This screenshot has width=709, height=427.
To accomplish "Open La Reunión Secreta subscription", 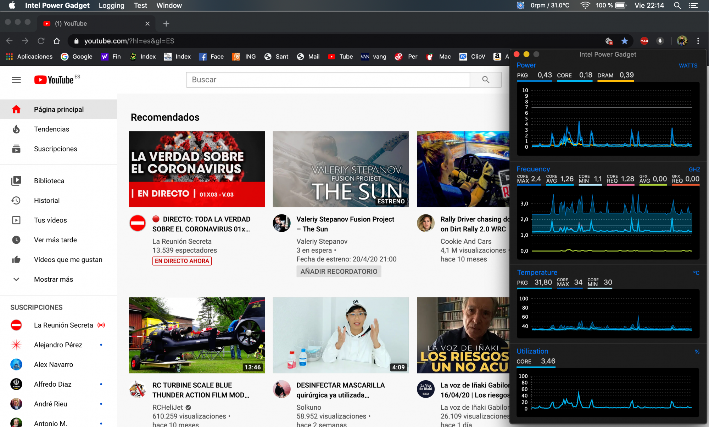I will pos(58,325).
